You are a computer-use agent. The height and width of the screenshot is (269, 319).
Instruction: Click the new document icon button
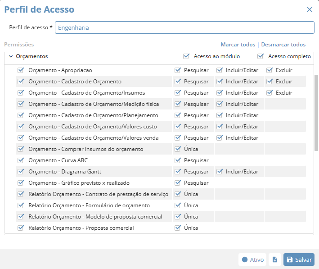click(x=275, y=260)
